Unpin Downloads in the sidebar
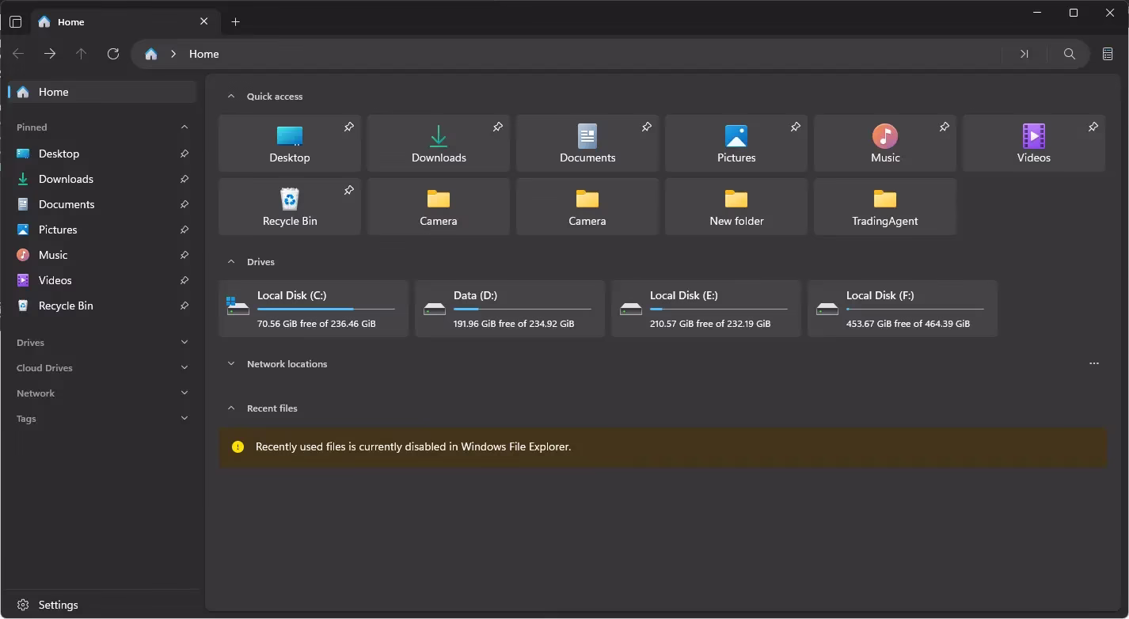The image size is (1129, 619). click(184, 179)
